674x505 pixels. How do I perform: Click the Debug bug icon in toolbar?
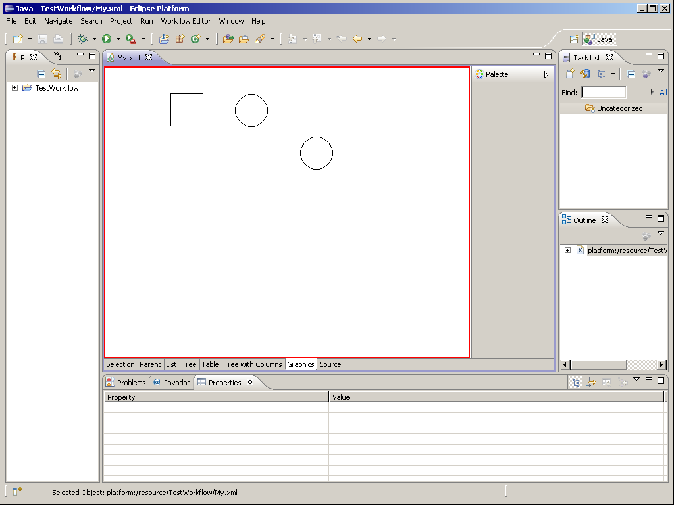pyautogui.click(x=82, y=39)
